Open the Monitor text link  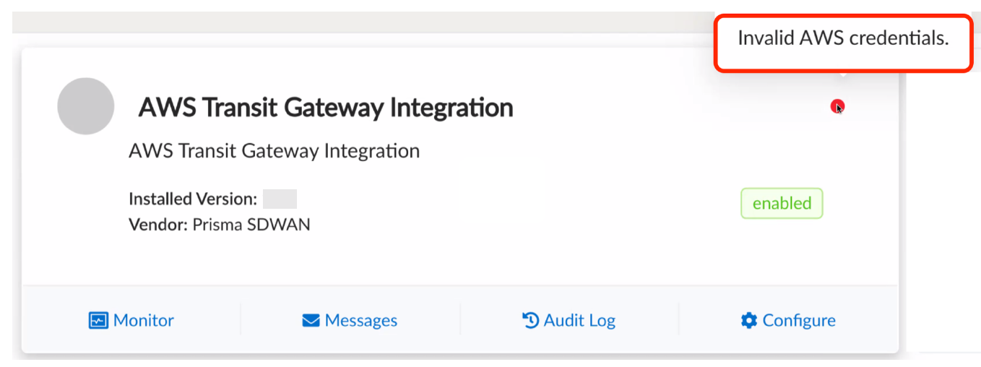(144, 320)
